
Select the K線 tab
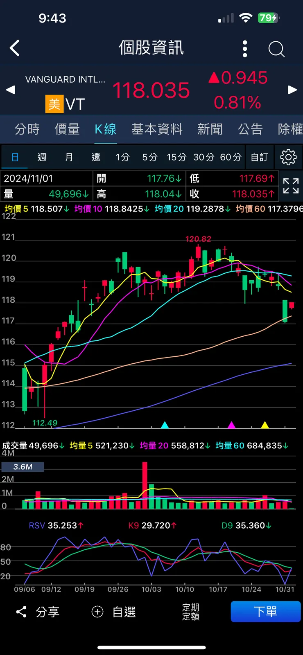[106, 129]
